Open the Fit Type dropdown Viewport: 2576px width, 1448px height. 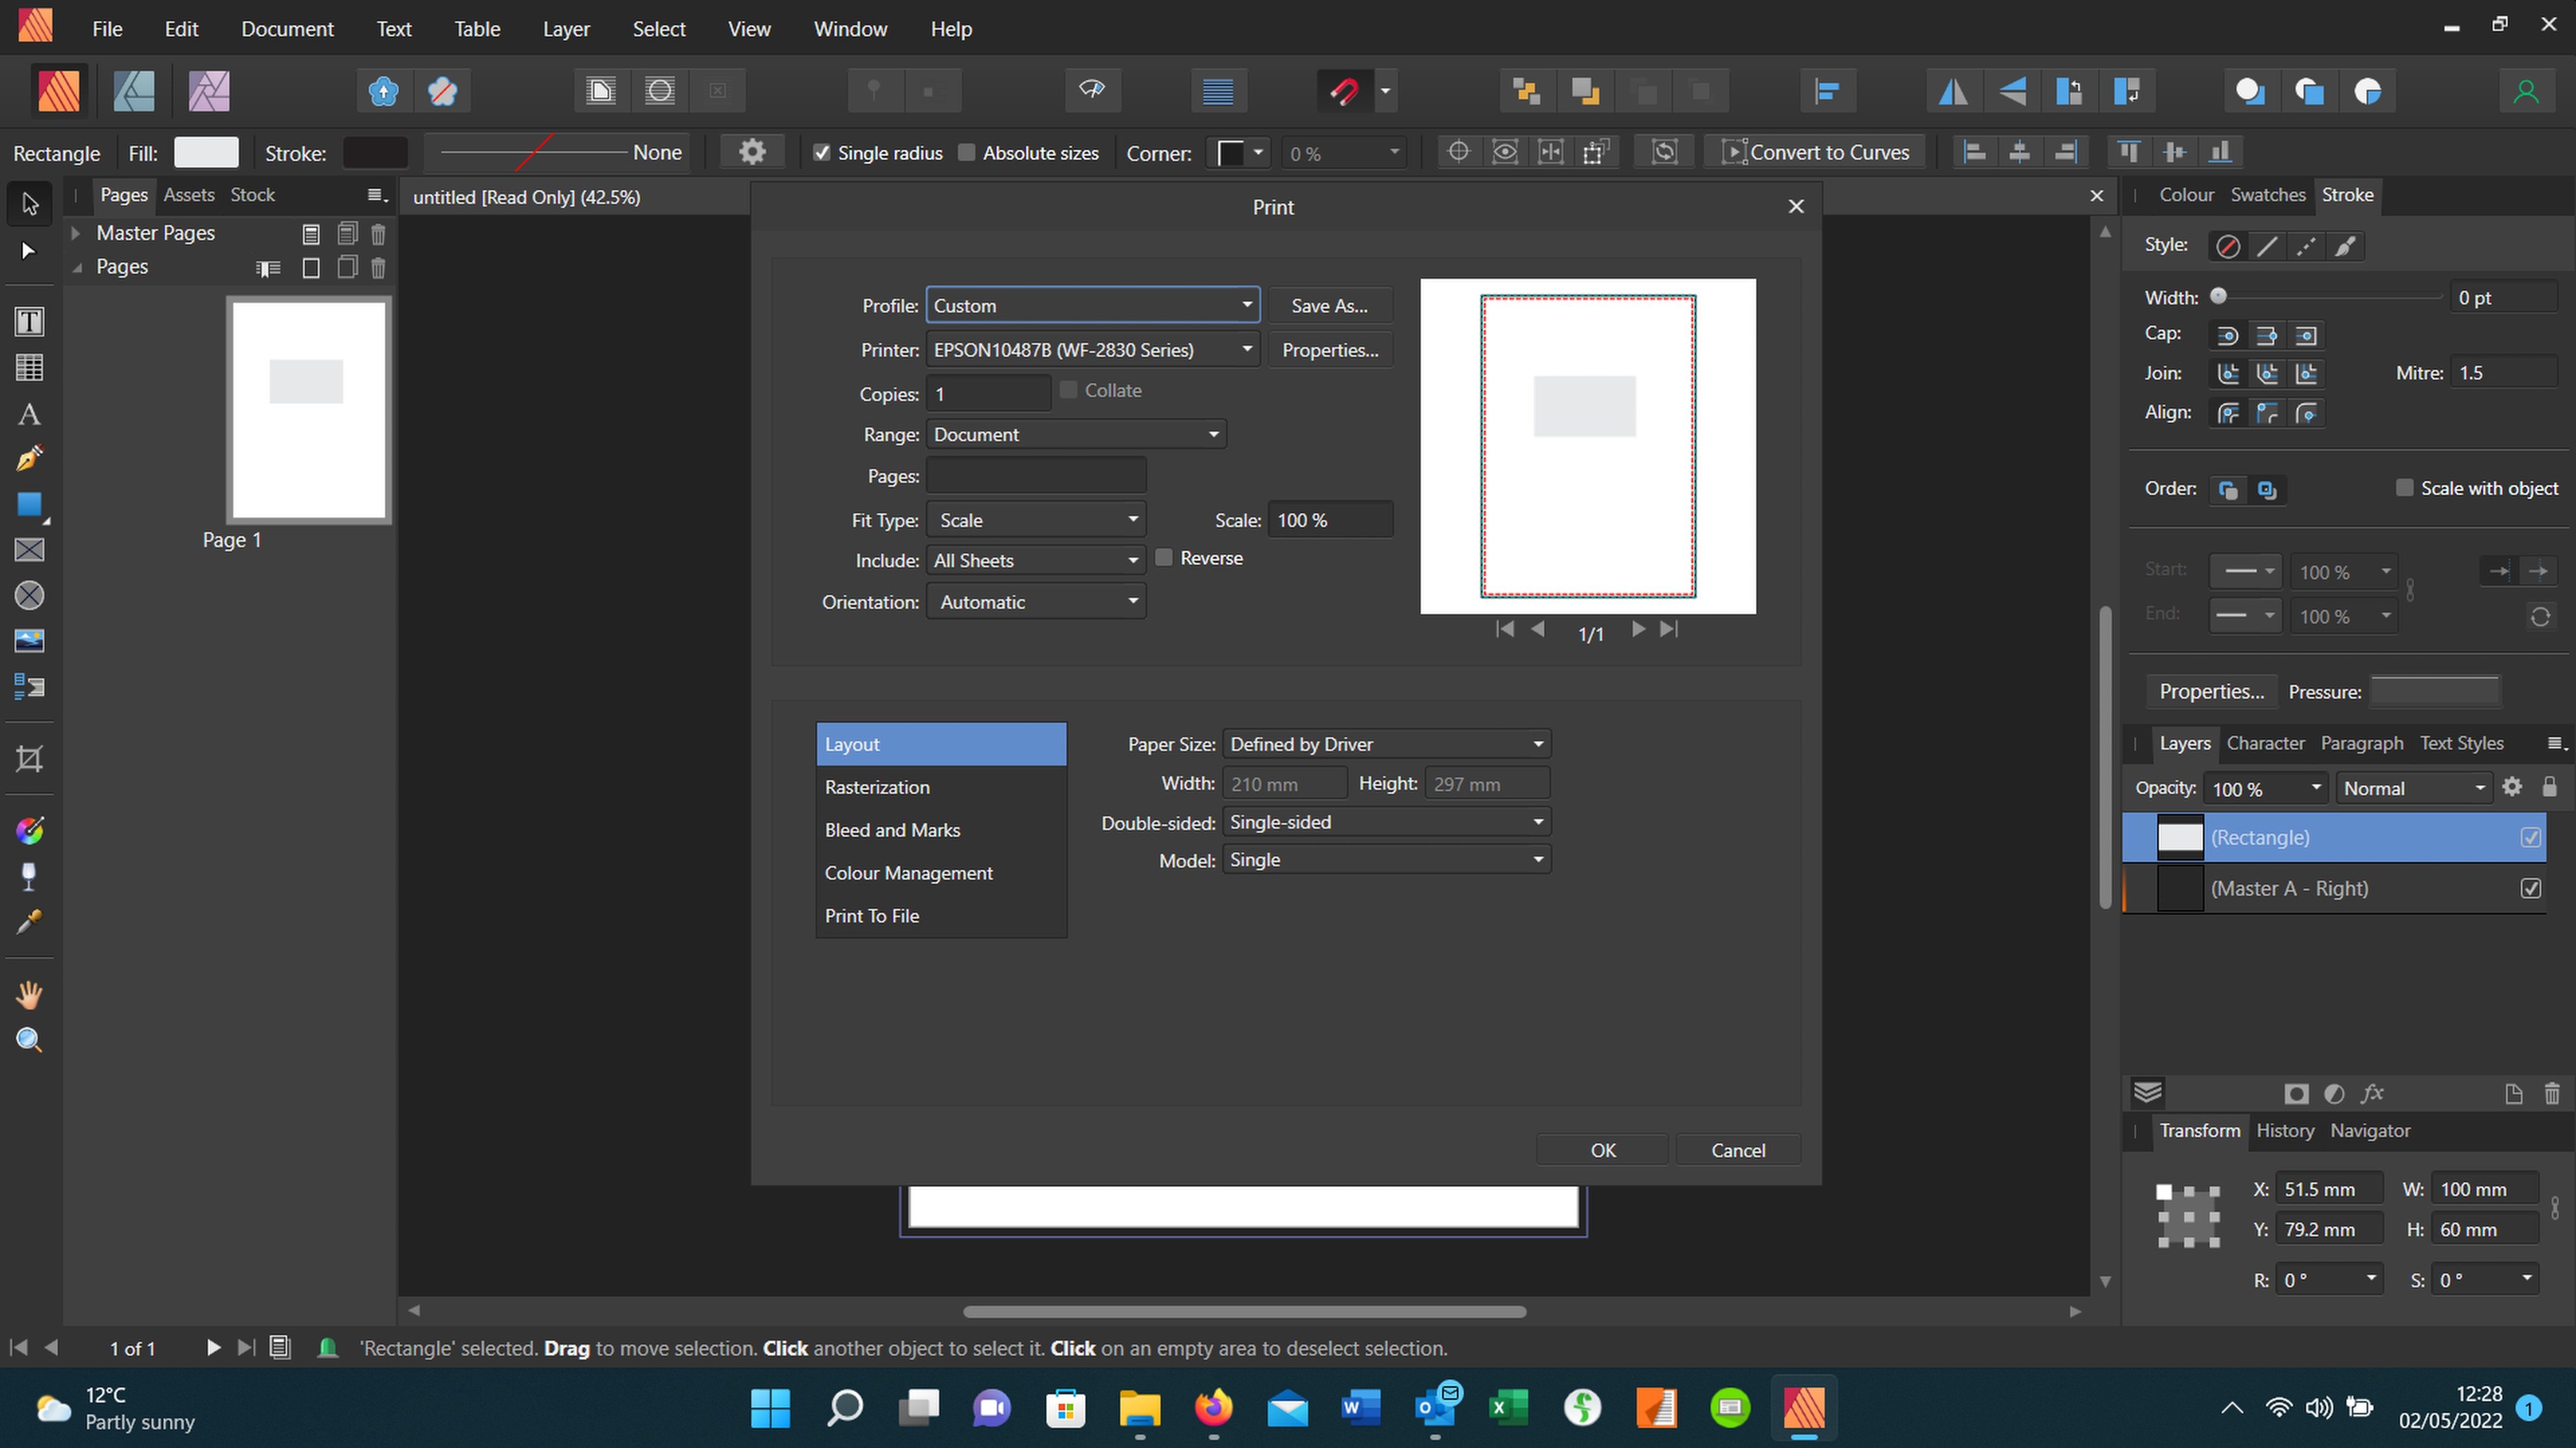coord(1036,521)
